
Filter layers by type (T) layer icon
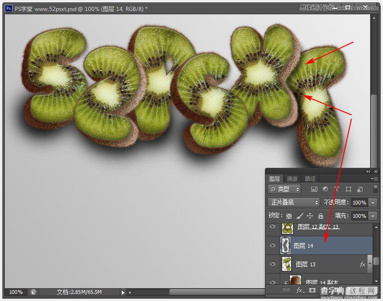[x=336, y=189]
